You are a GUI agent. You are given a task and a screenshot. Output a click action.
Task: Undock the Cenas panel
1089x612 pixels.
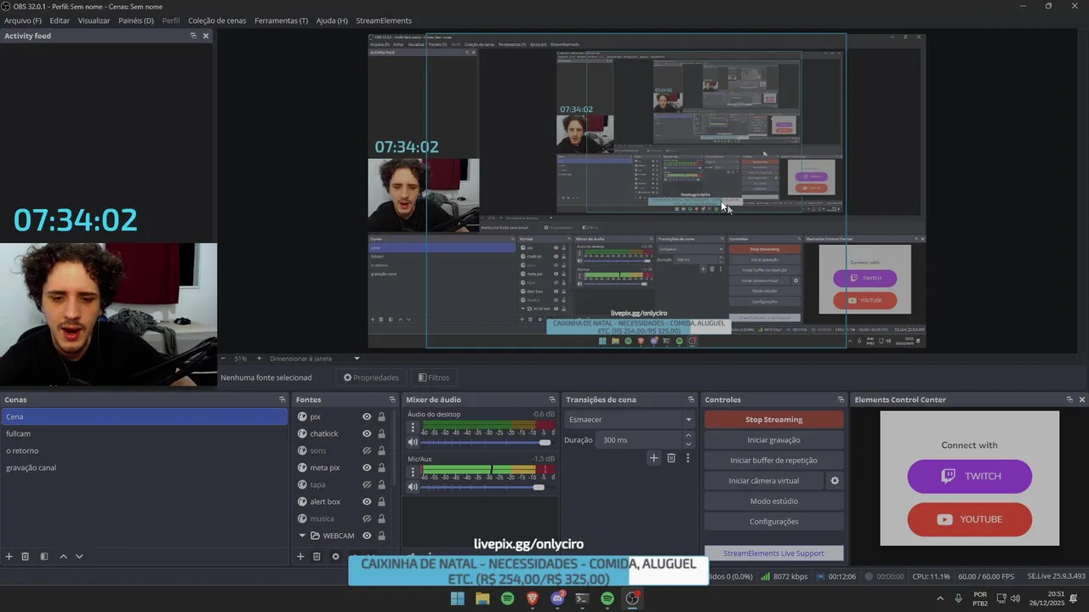point(282,399)
